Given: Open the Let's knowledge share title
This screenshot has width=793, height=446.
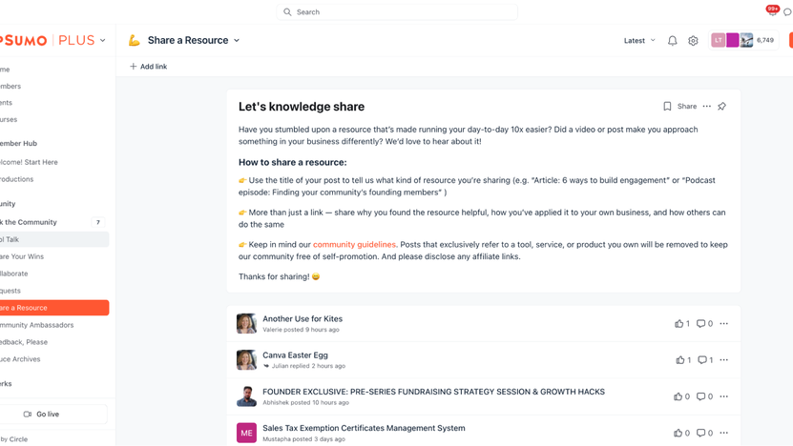Looking at the screenshot, I should [x=302, y=107].
